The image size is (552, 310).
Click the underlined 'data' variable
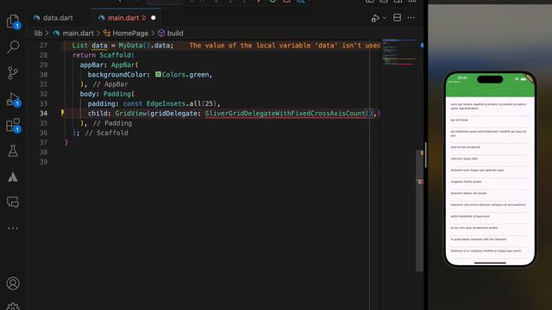click(x=99, y=46)
